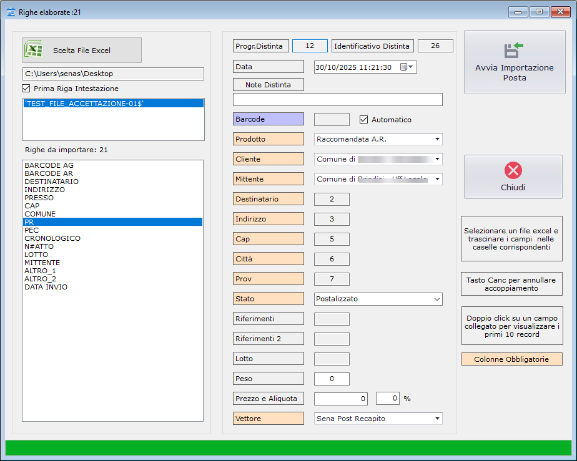
Task: Click the red X Chiudi icon
Action: click(x=513, y=170)
